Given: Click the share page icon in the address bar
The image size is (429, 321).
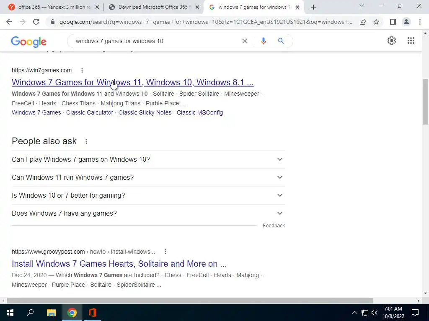Looking at the screenshot, I should (363, 22).
